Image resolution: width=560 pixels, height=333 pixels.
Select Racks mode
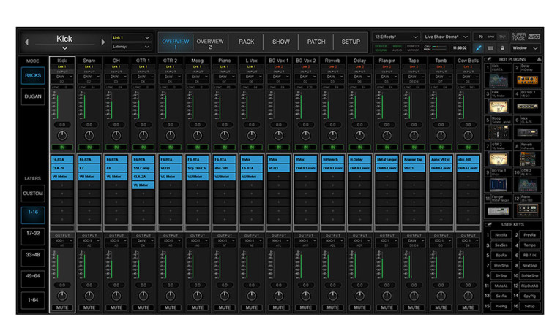[x=33, y=75]
